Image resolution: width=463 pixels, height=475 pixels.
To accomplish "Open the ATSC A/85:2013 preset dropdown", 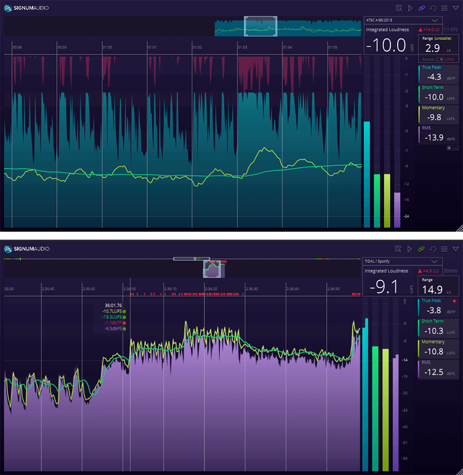I will 403,20.
